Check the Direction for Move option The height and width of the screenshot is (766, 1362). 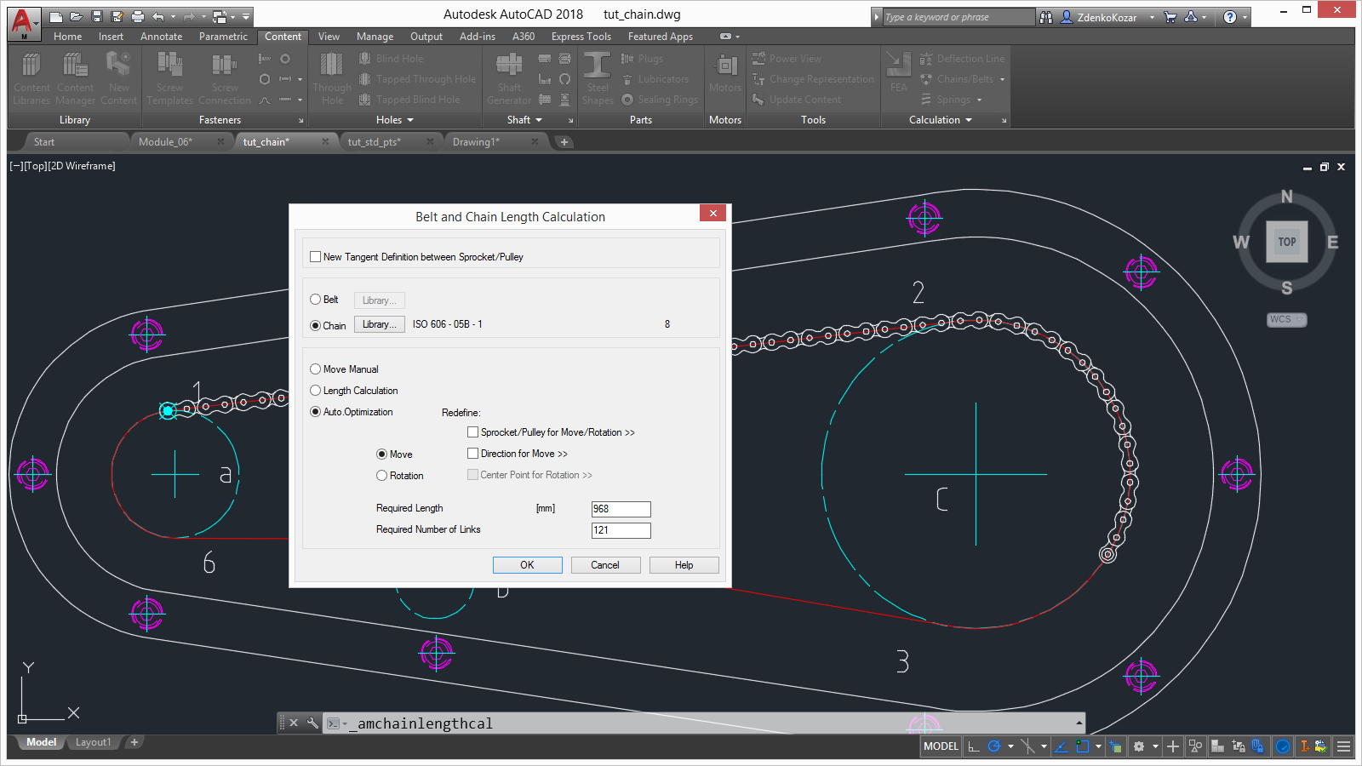[x=473, y=454]
